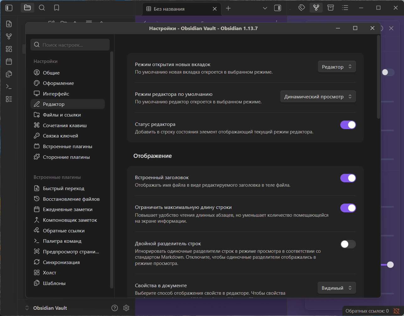Screen dimensions: 404x316
Task: Go to 'Обратные ссылки' plugin settings
Action: point(68,231)
